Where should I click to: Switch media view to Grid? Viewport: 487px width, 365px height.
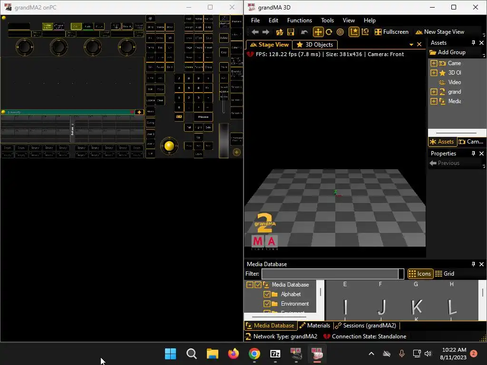445,273
